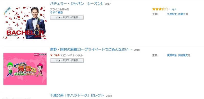
Task: Open the 717 customer reviews link
Action: pyautogui.click(x=174, y=9)
